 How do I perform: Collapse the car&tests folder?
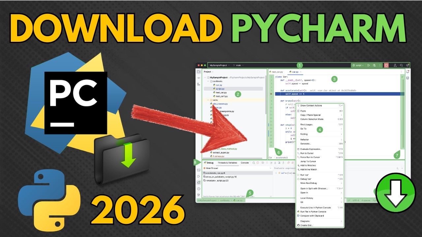[x=208, y=81]
